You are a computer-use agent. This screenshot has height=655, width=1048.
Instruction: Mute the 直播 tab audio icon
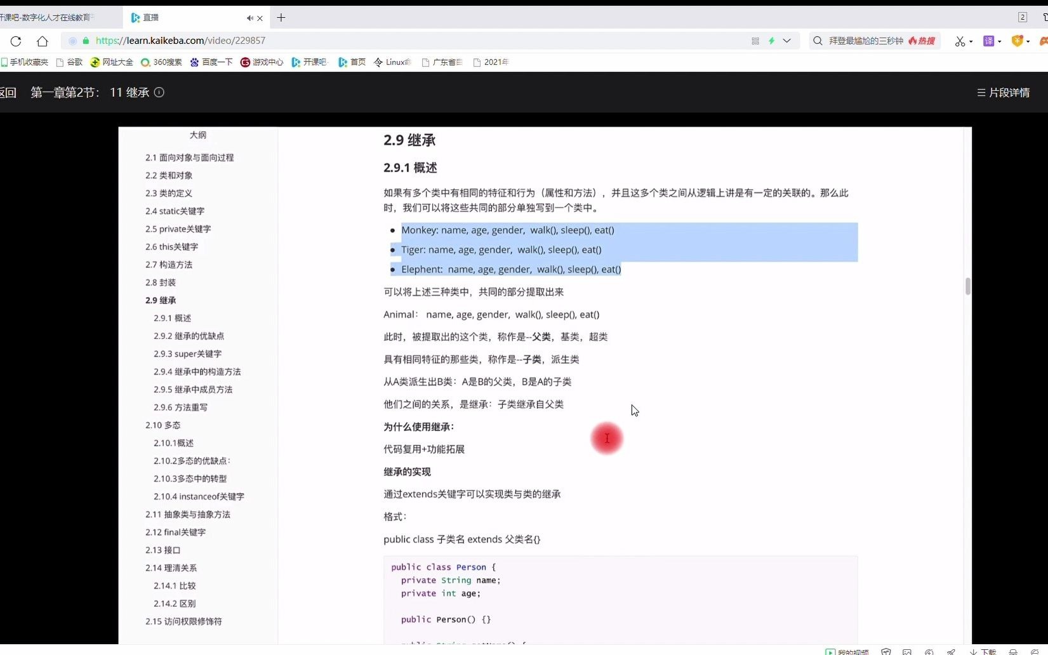click(249, 18)
